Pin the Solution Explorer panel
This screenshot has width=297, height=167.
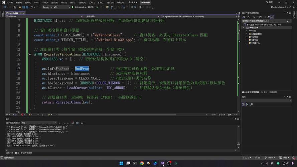pos(287,13)
